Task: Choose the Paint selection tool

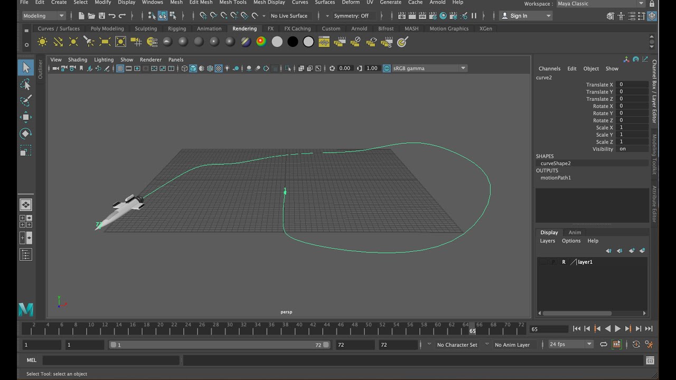Action: (x=25, y=100)
